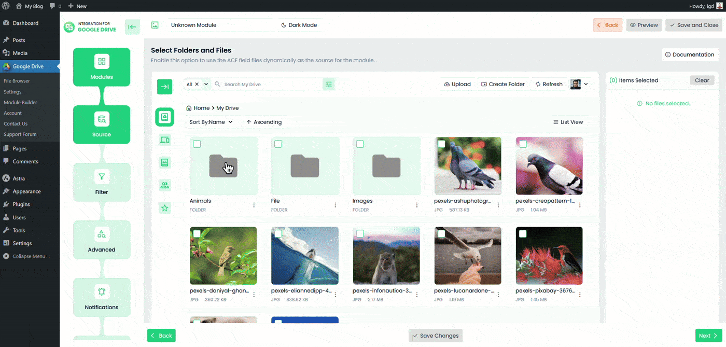The width and height of the screenshot is (726, 347).
Task: Switch to List View
Action: pos(568,122)
